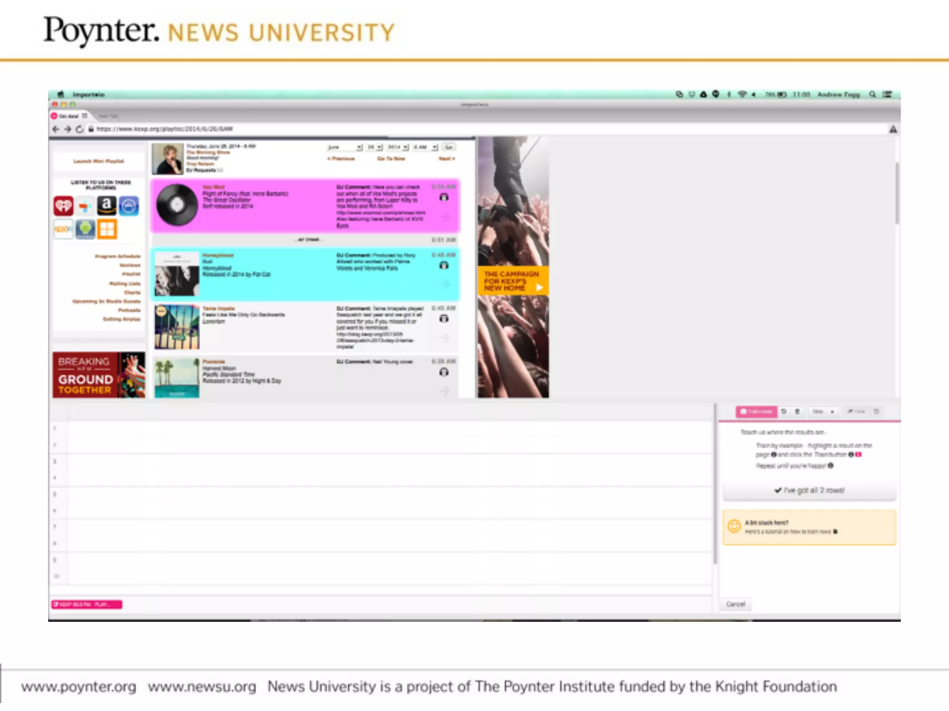Switch to the New Tab browser tab

coord(108,116)
